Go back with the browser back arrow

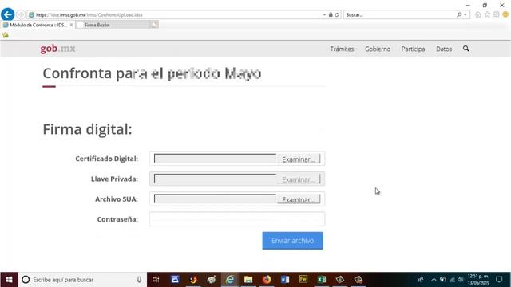tap(7, 14)
